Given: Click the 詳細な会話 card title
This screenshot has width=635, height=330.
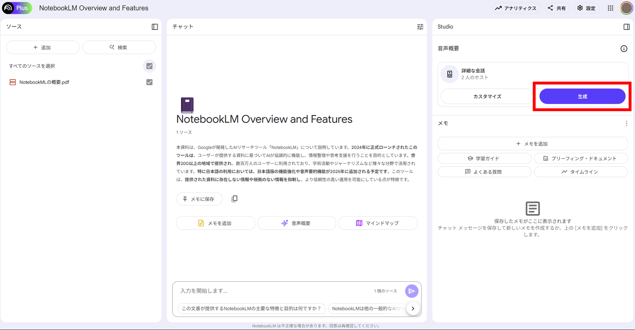Looking at the screenshot, I should point(473,71).
